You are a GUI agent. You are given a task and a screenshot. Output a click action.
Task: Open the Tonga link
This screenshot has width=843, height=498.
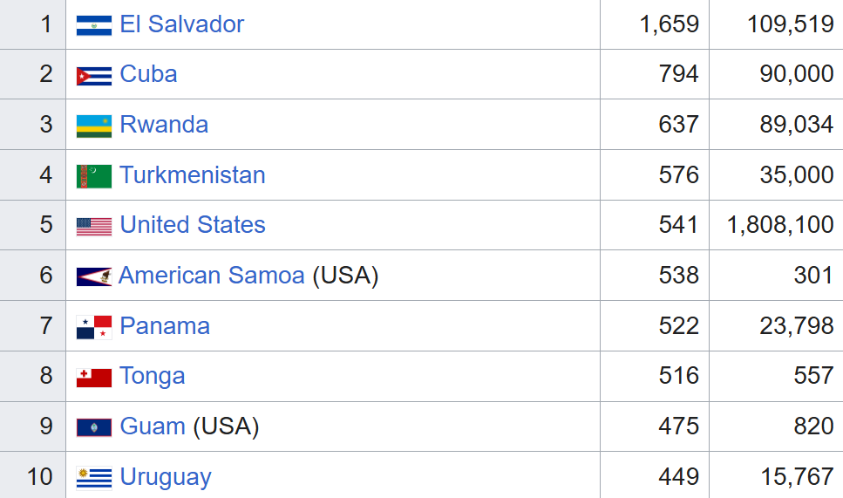coord(153,376)
